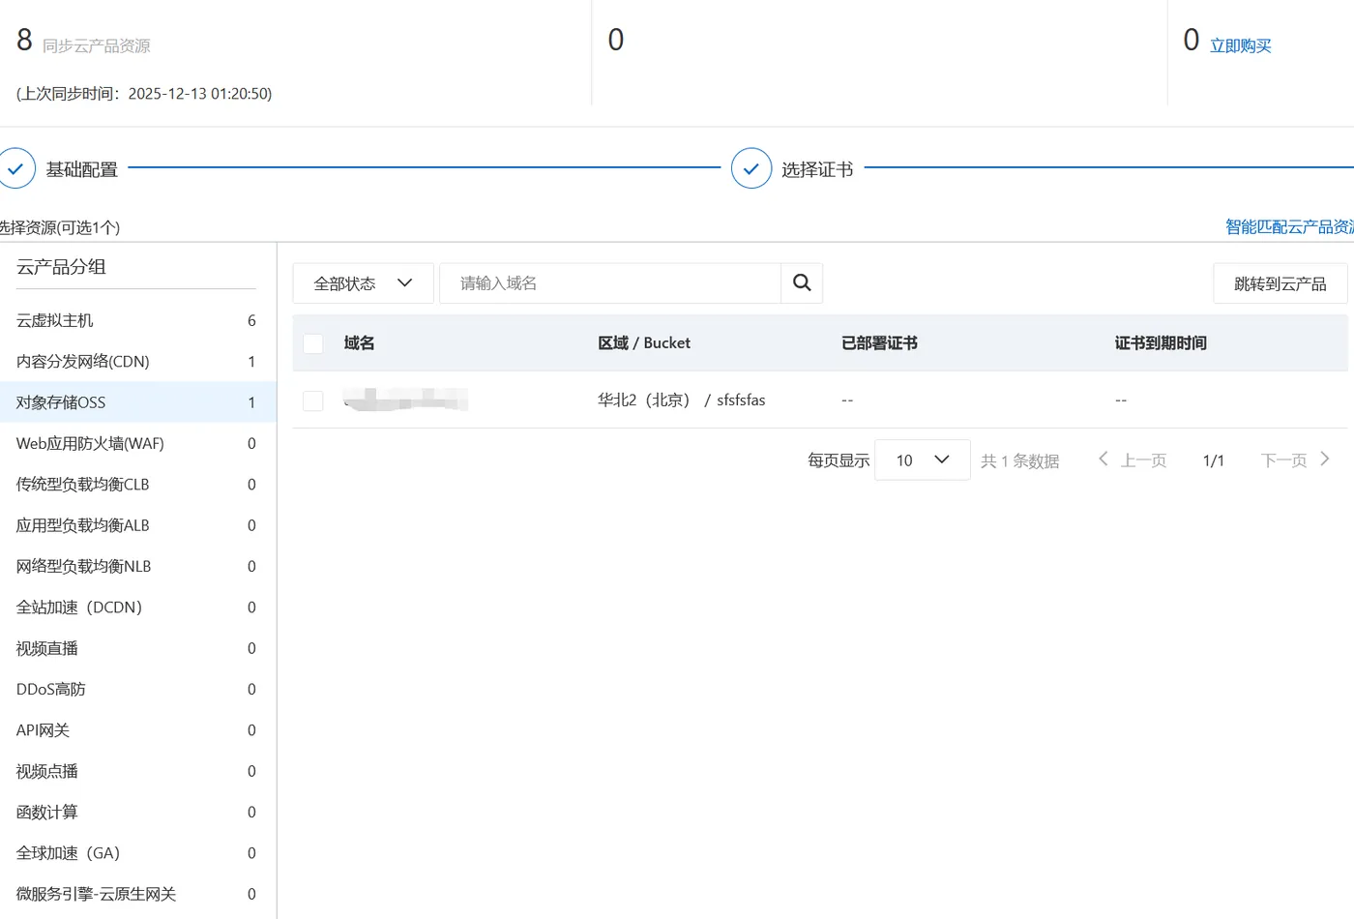Select 全站加速 (DCDN) product group

(136, 608)
